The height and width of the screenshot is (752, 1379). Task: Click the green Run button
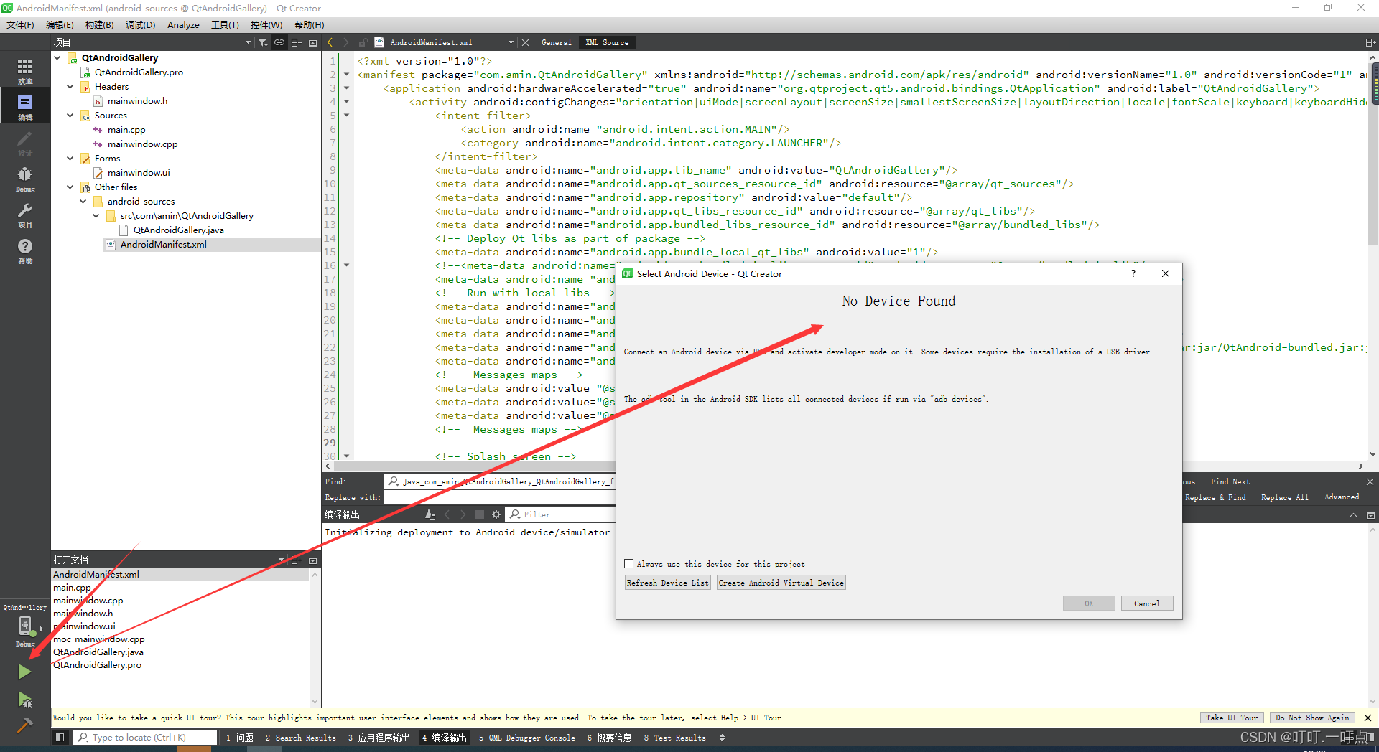tap(24, 672)
